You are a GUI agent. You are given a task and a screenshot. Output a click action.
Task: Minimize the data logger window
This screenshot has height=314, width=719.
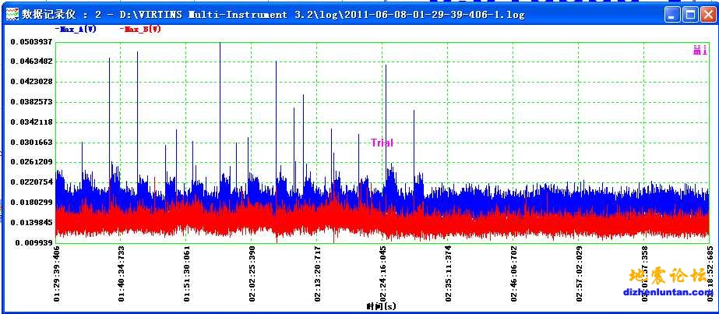[x=672, y=14]
